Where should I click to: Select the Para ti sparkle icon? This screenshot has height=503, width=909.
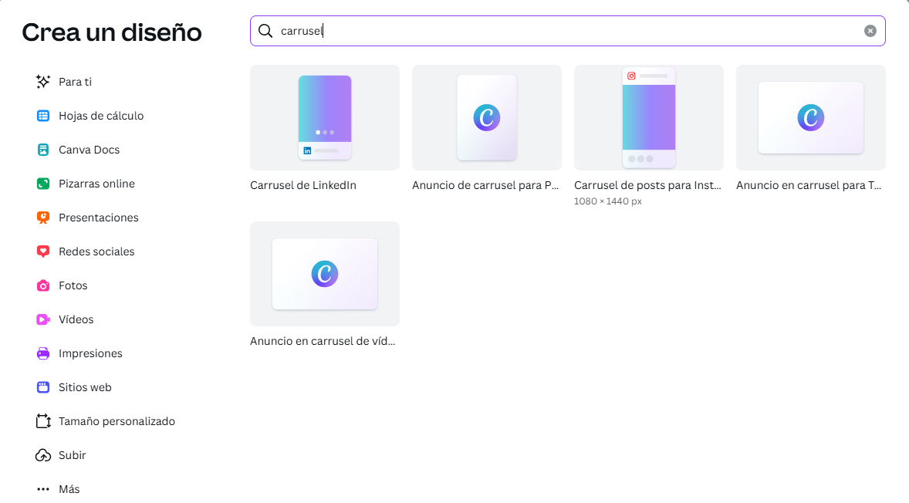click(43, 81)
